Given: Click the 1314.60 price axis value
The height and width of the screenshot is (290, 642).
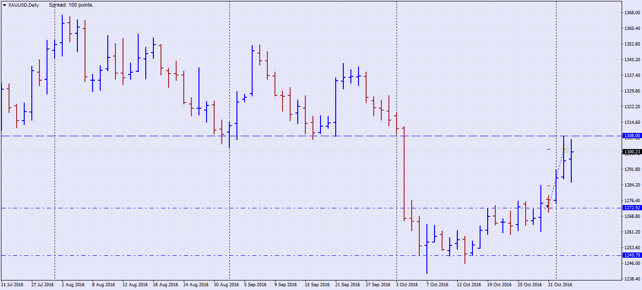Looking at the screenshot, I should [x=632, y=122].
